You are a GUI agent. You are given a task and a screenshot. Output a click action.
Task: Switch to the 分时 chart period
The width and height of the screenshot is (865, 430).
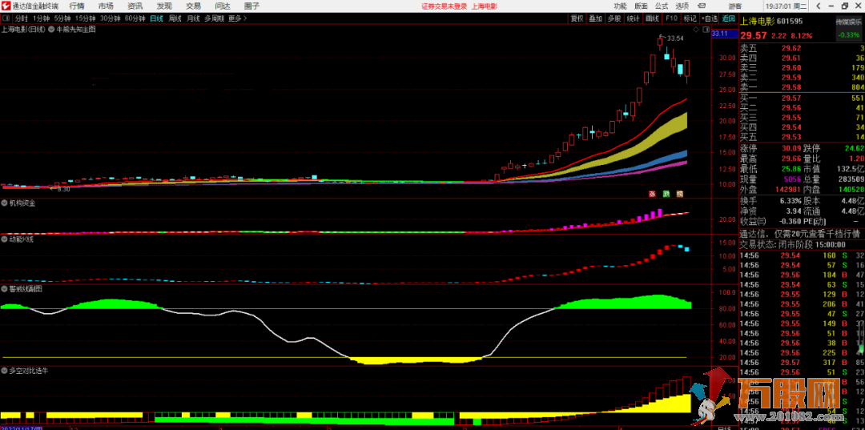click(22, 18)
